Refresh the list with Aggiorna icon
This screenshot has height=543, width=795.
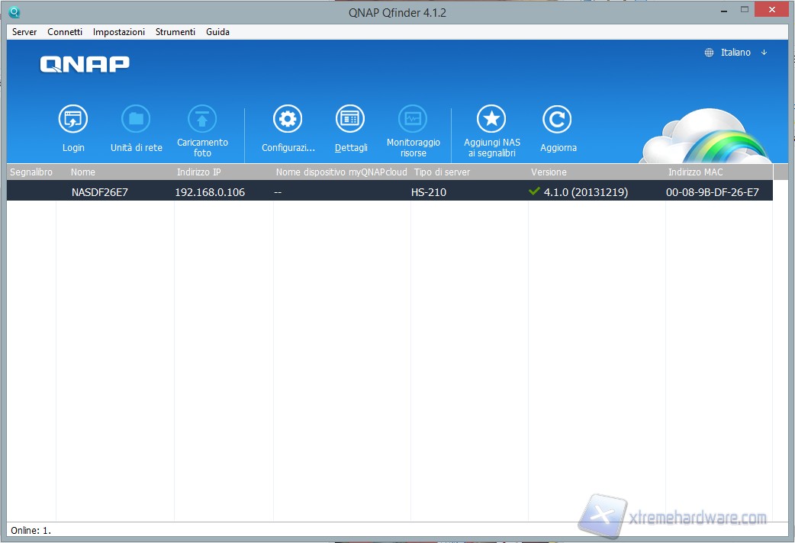pyautogui.click(x=557, y=120)
